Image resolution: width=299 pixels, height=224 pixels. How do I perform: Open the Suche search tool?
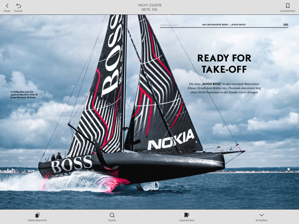click(x=112, y=217)
